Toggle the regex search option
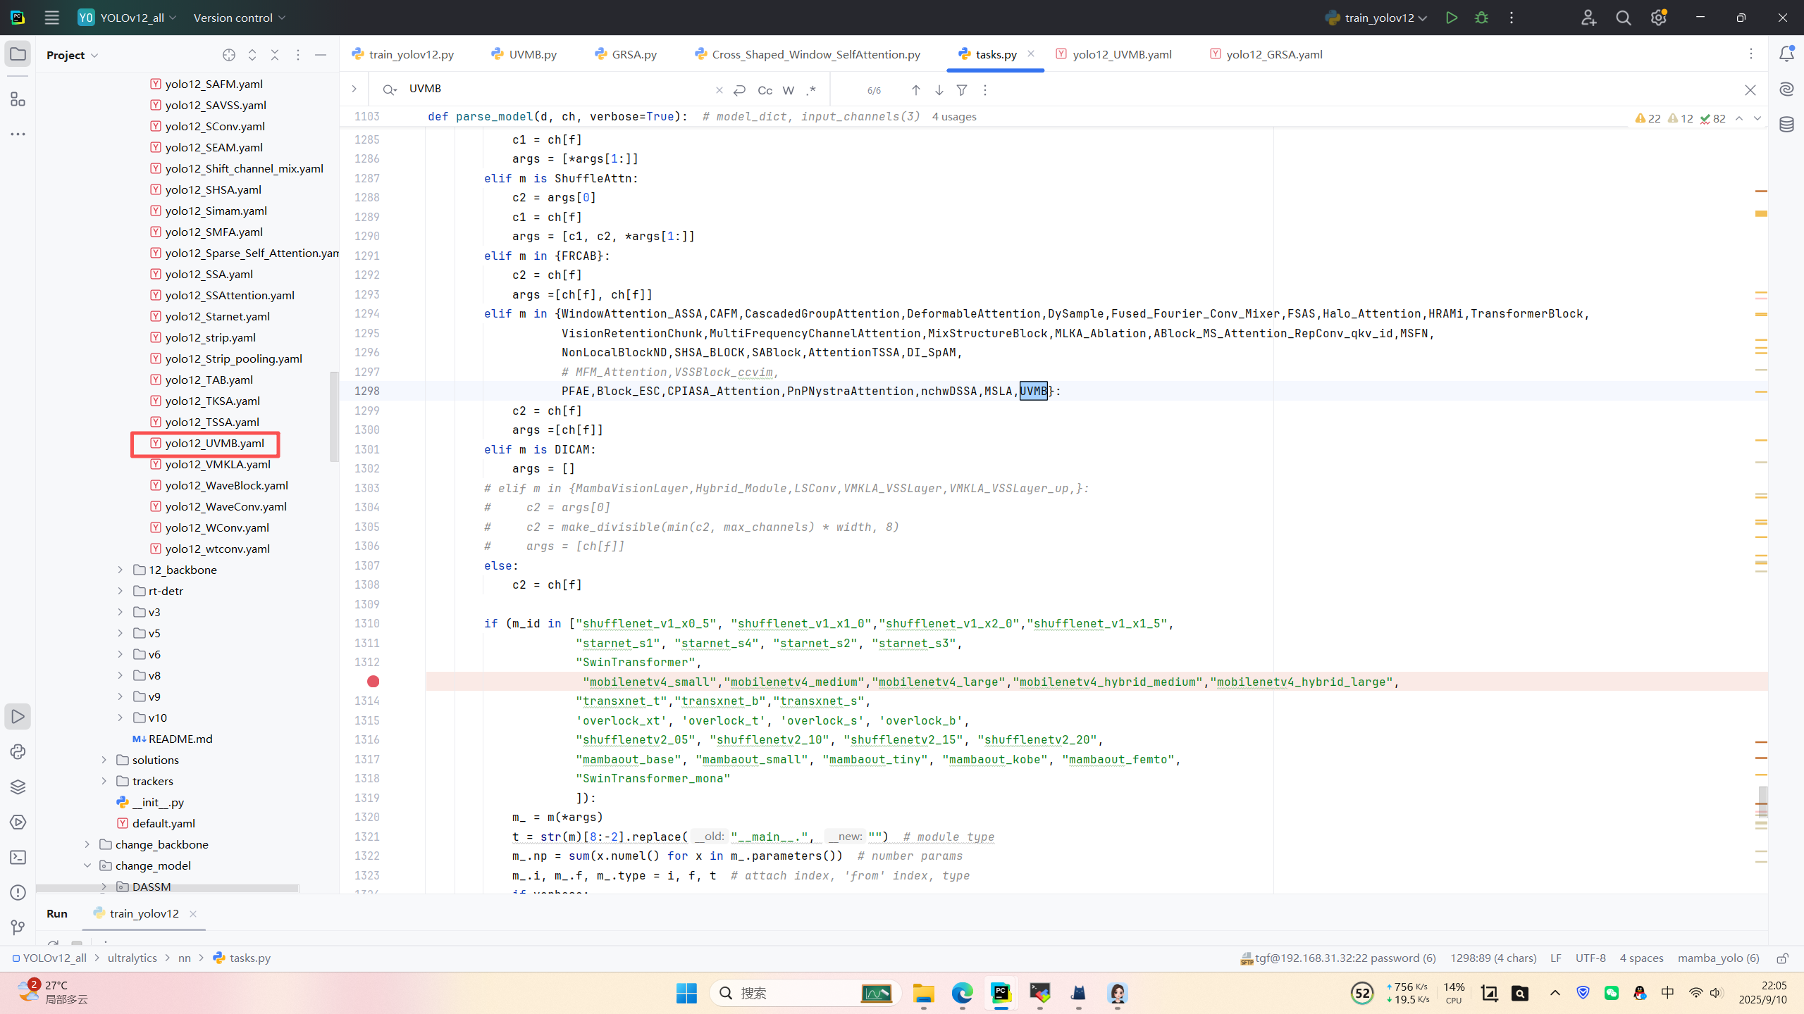 [x=811, y=90]
